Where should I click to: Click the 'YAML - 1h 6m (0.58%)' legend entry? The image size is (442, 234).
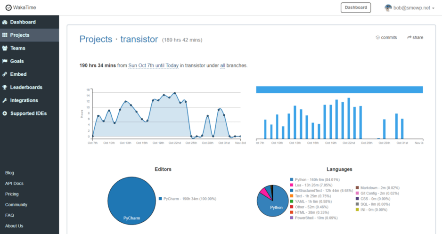click(x=311, y=202)
